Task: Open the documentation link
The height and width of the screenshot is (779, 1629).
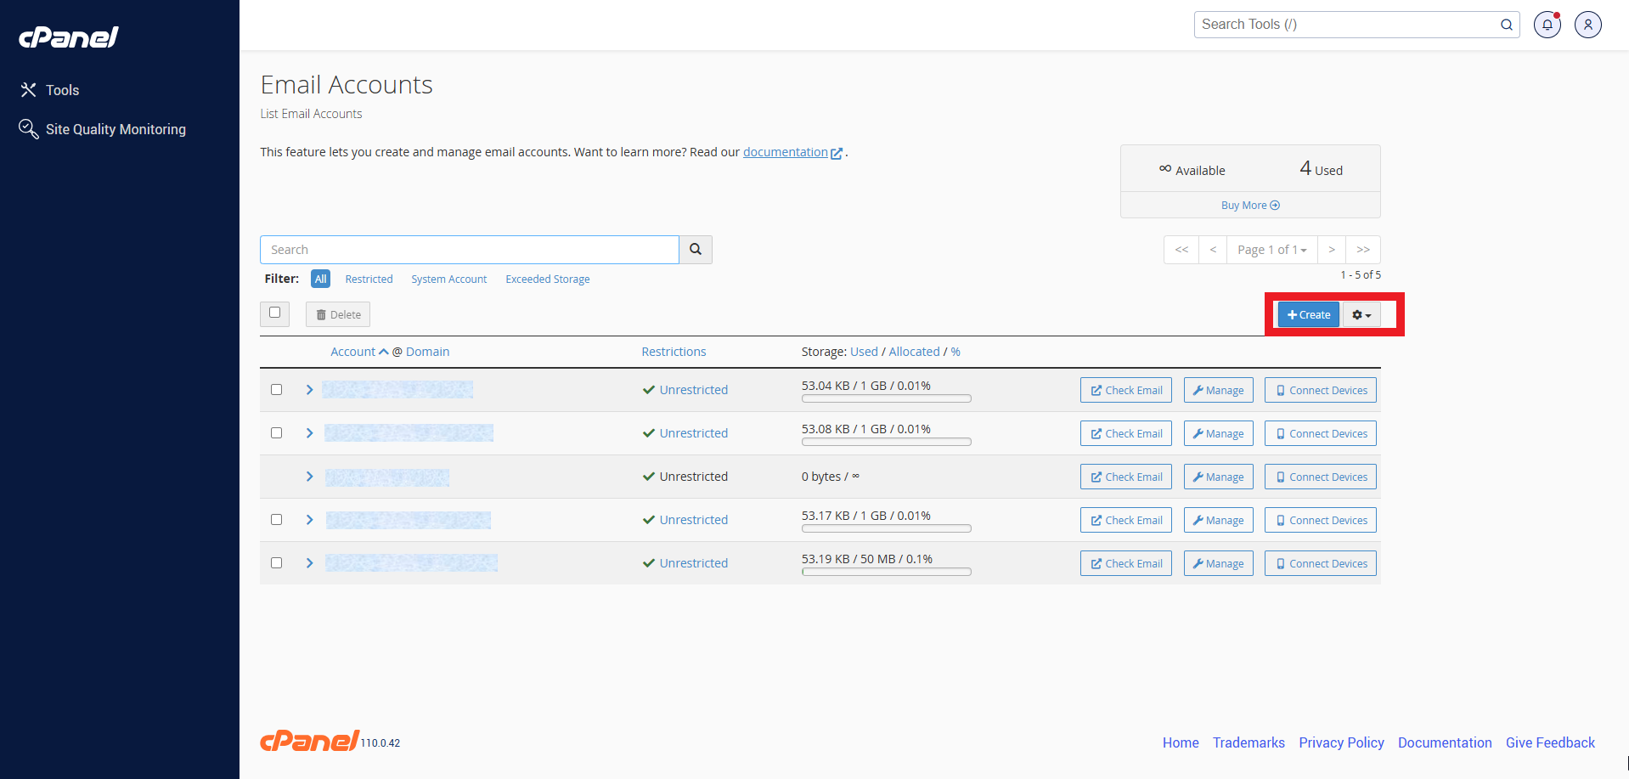Action: [785, 152]
